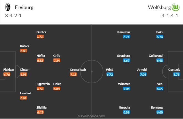Click the Wolfsburg club logo
The width and height of the screenshot is (183, 119).
coord(175,7)
